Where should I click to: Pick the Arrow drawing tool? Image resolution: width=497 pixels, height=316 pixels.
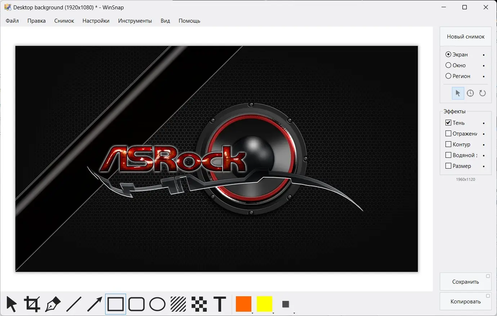[95, 304]
